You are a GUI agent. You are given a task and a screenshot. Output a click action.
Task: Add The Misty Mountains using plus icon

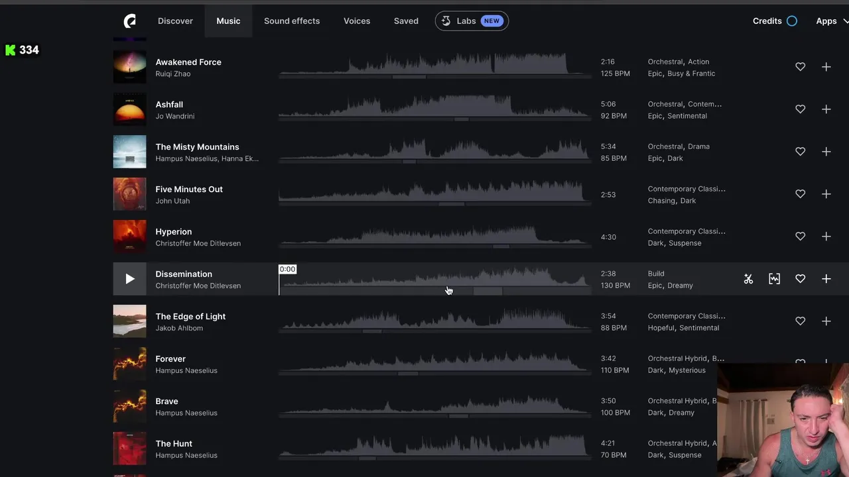[x=826, y=152]
